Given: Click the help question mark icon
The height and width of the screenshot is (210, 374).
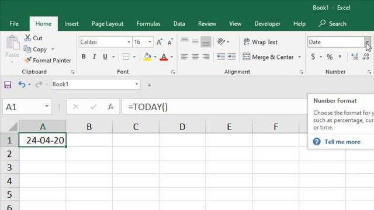Looking at the screenshot, I should (x=317, y=142).
